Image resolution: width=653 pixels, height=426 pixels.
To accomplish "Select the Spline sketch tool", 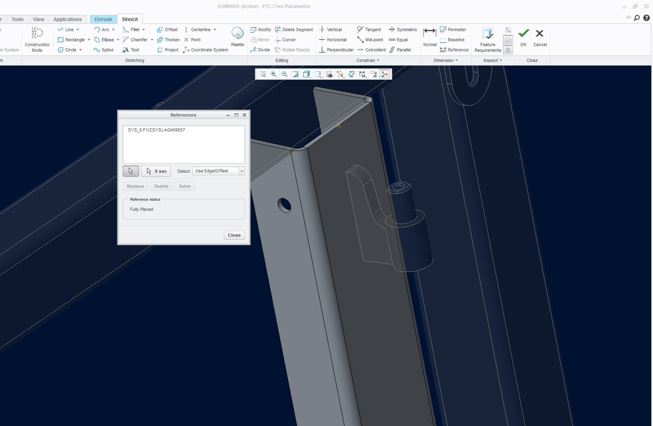I will (x=104, y=50).
